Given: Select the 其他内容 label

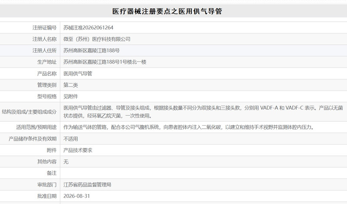Looking at the screenshot, I should click(x=47, y=162).
